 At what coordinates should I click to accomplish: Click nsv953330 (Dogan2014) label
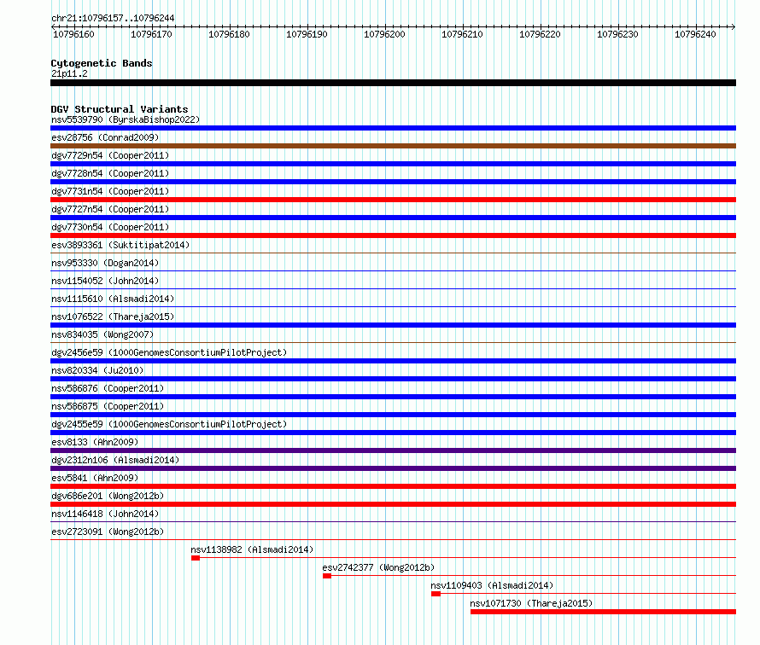105,263
